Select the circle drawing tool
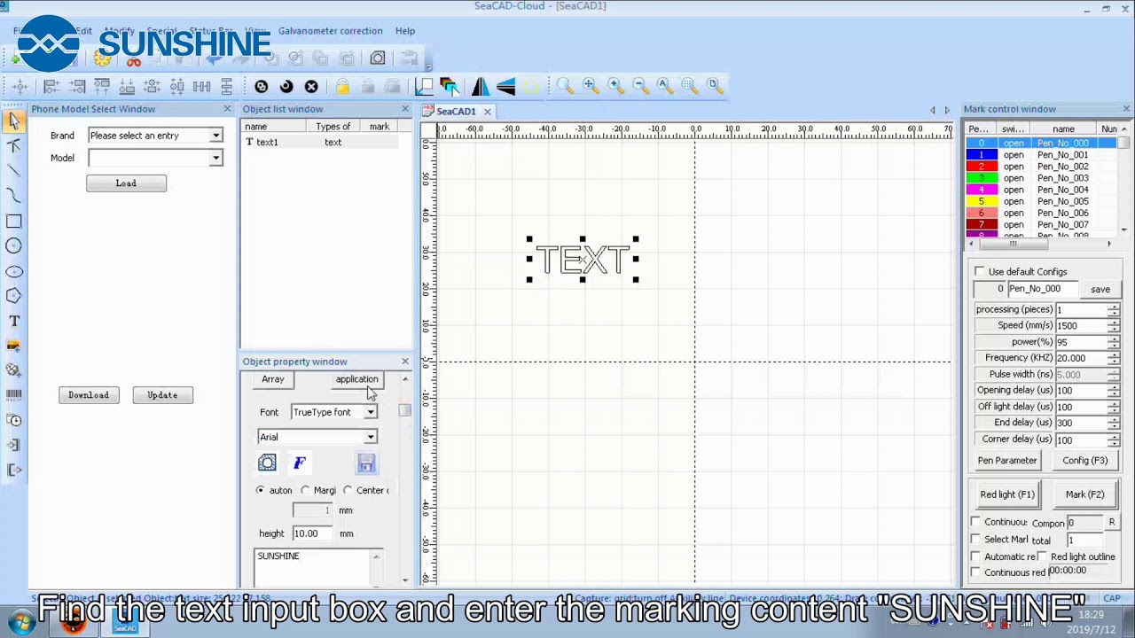 (14, 245)
